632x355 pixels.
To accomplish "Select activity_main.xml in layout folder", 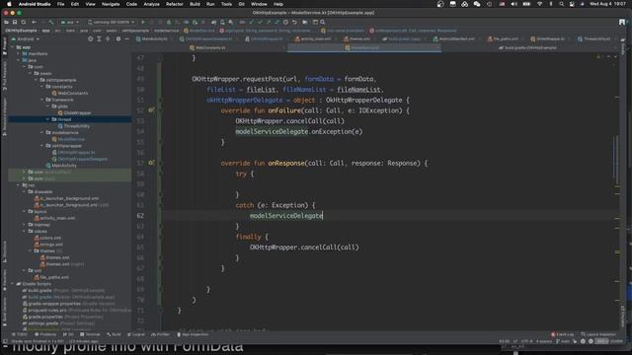I will click(55, 218).
